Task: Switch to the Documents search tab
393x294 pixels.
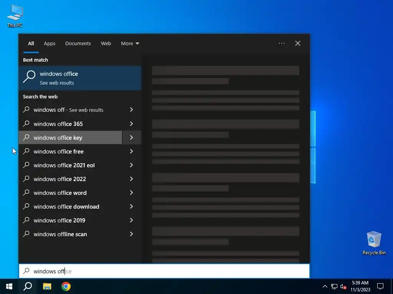Action: click(78, 44)
